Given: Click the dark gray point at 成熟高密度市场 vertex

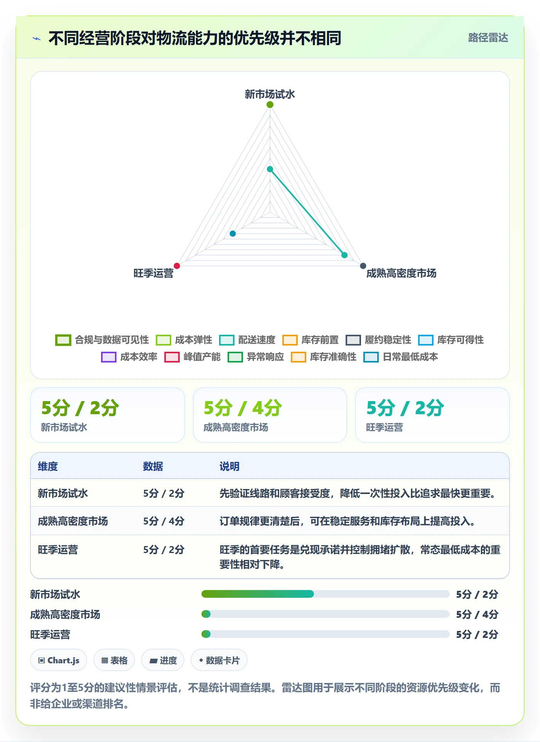Looking at the screenshot, I should pos(363,266).
